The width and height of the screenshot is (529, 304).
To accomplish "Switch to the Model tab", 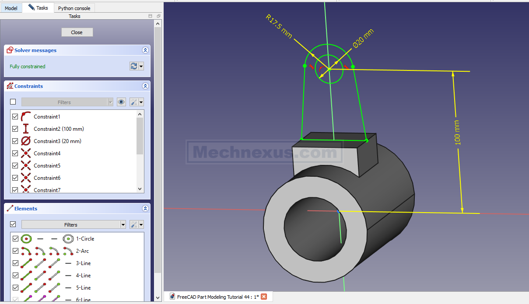I will coord(11,8).
